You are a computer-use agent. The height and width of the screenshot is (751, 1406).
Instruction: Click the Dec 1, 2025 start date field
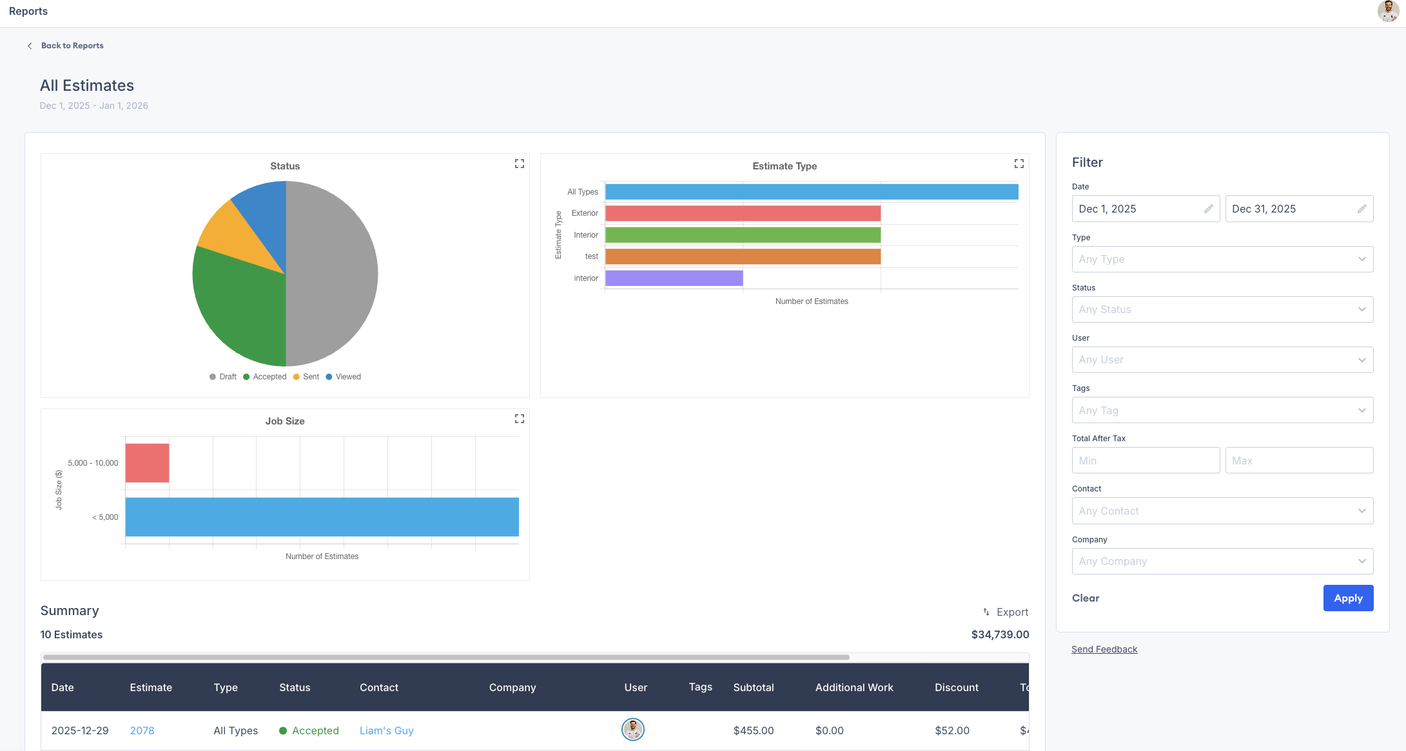(1146, 209)
